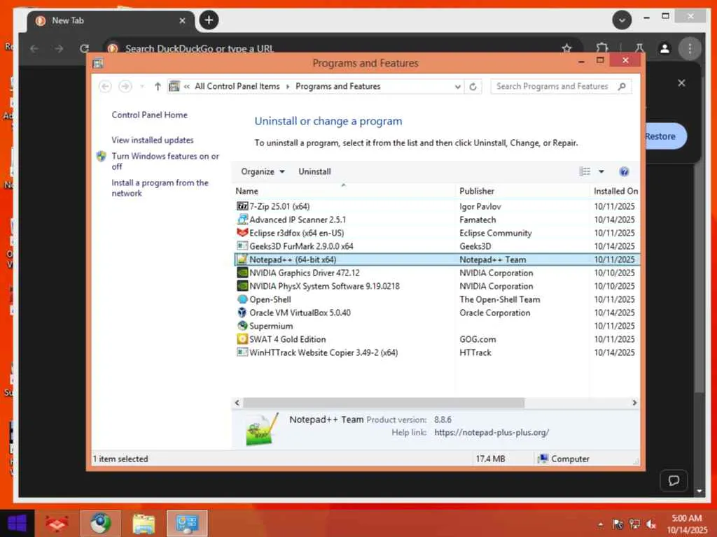717x537 pixels.
Task: Select the Oracle VM VirtualBox 5.0.40 row
Action: coord(436,313)
